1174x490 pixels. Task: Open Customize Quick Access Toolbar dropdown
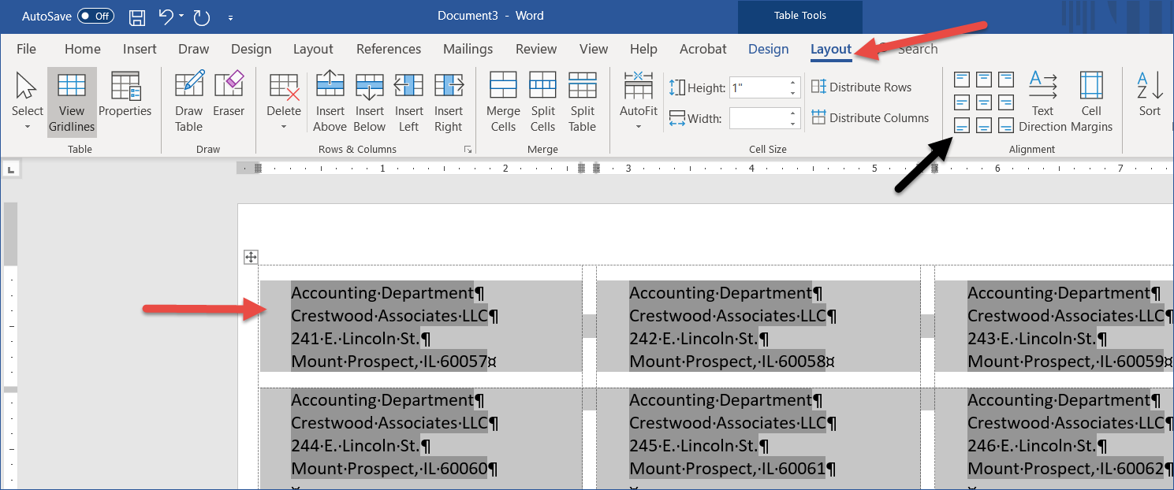230,17
